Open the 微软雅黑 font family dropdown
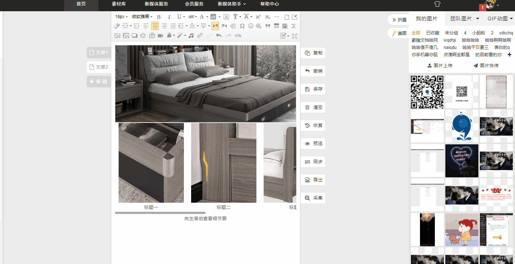Viewport: 515px width, 264px height. pos(142,17)
